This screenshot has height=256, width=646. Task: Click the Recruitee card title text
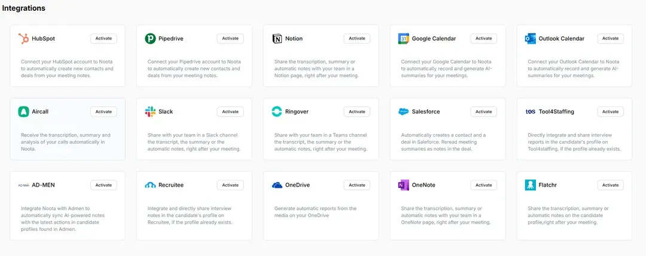coord(171,185)
